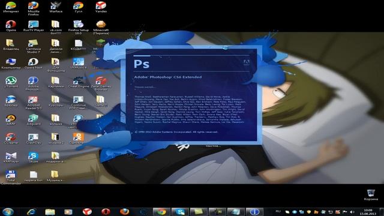Launch AIMP desktop shortcut

pyautogui.click(x=11, y=120)
